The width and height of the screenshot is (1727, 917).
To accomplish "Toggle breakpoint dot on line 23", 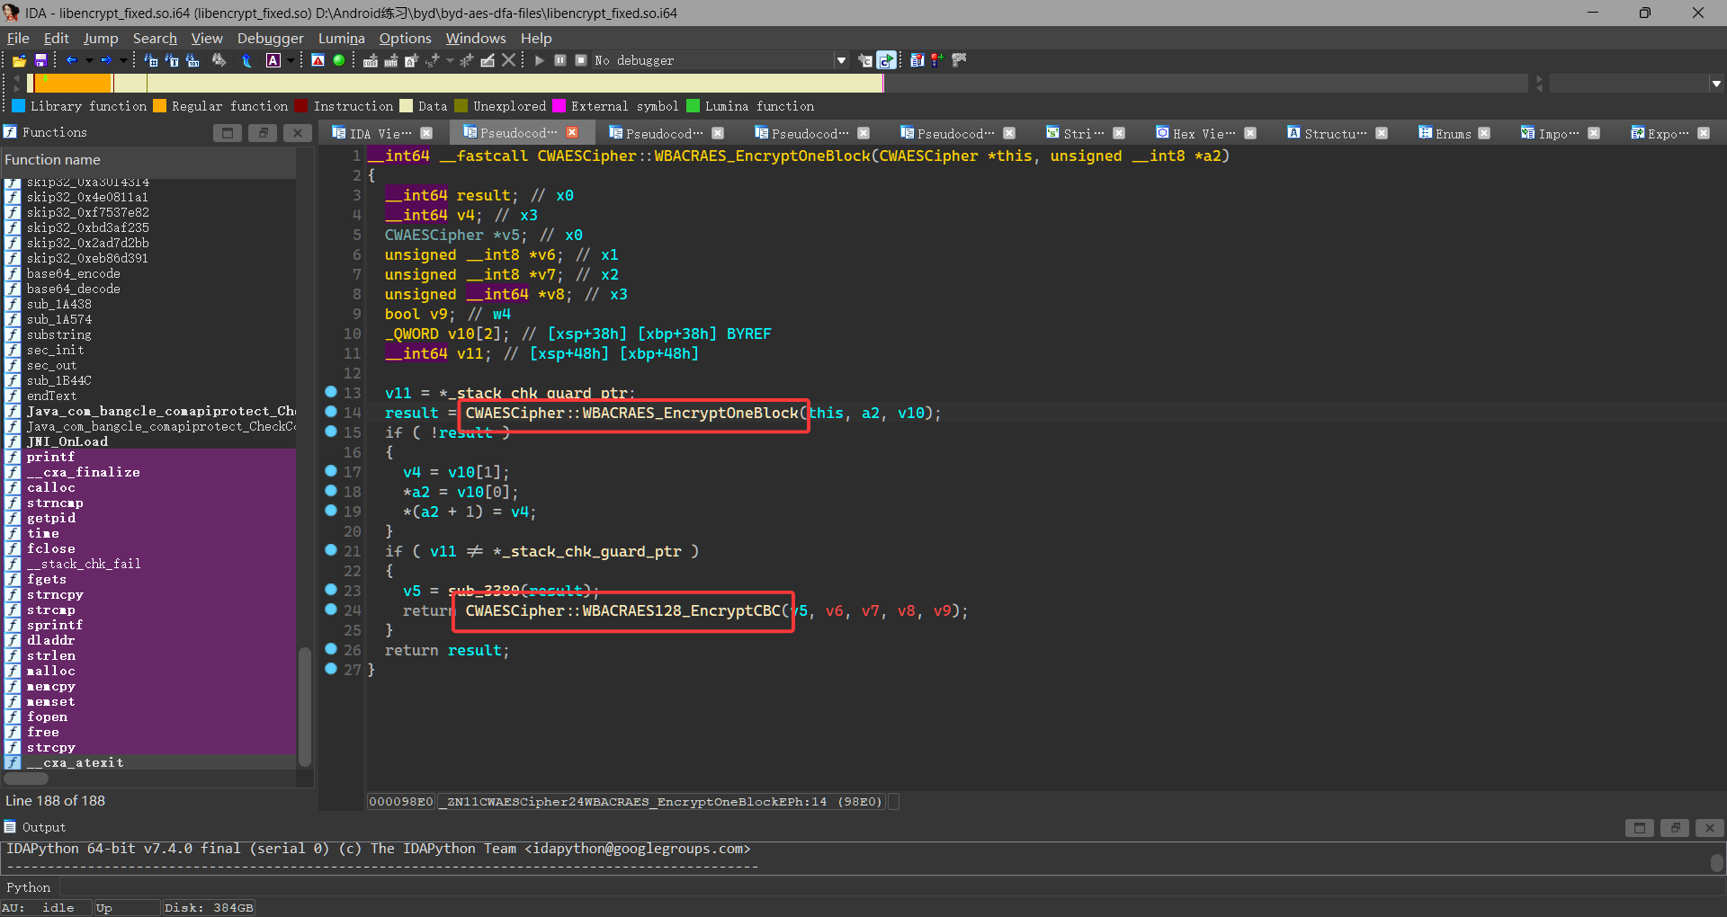I will click(x=331, y=590).
